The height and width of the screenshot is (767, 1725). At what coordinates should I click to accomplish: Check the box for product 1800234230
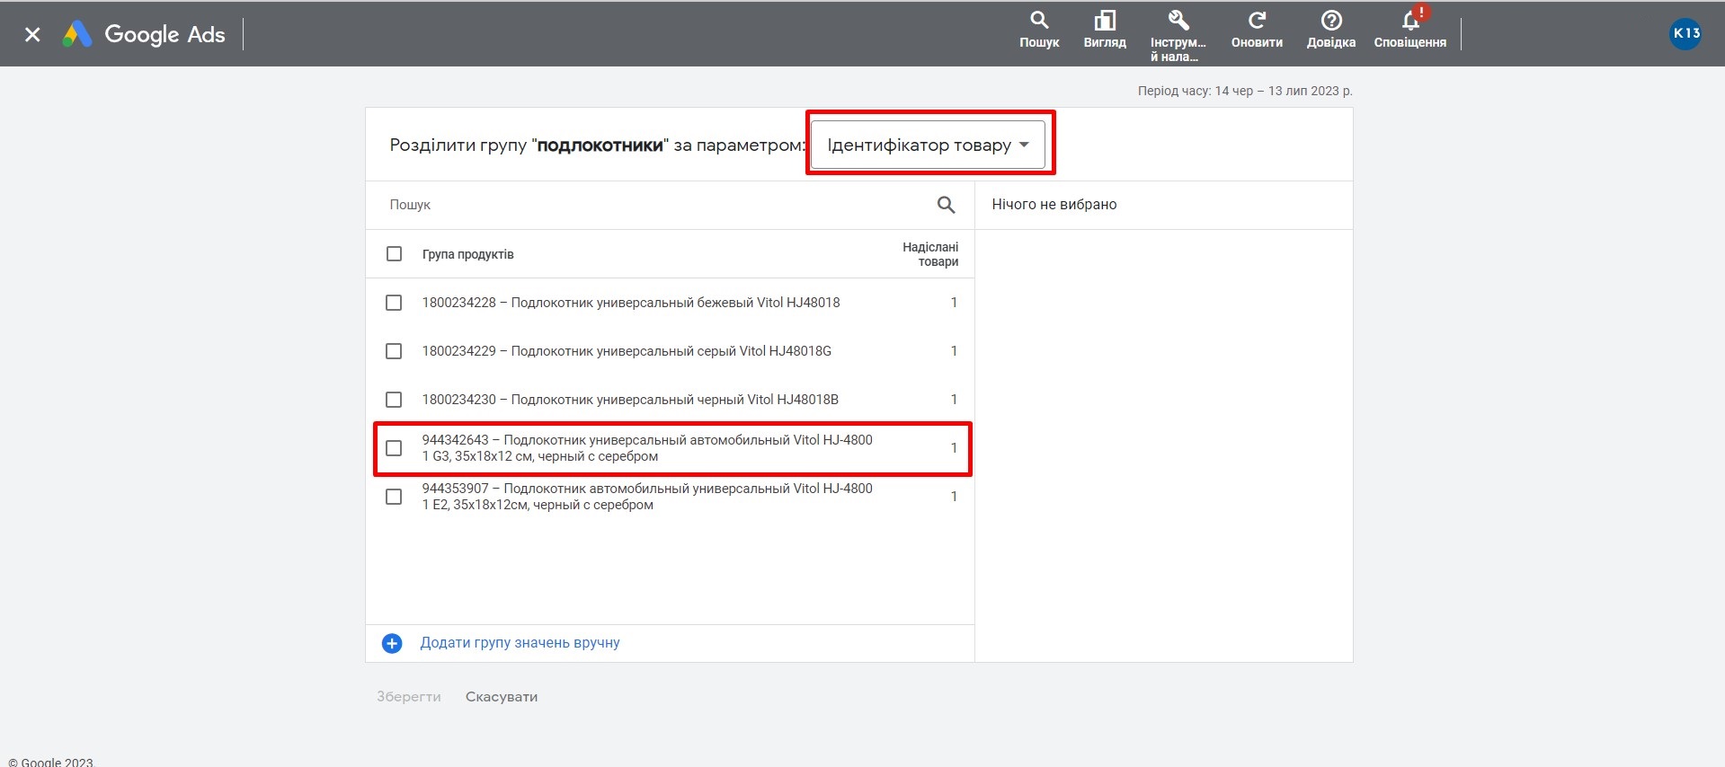click(x=394, y=400)
